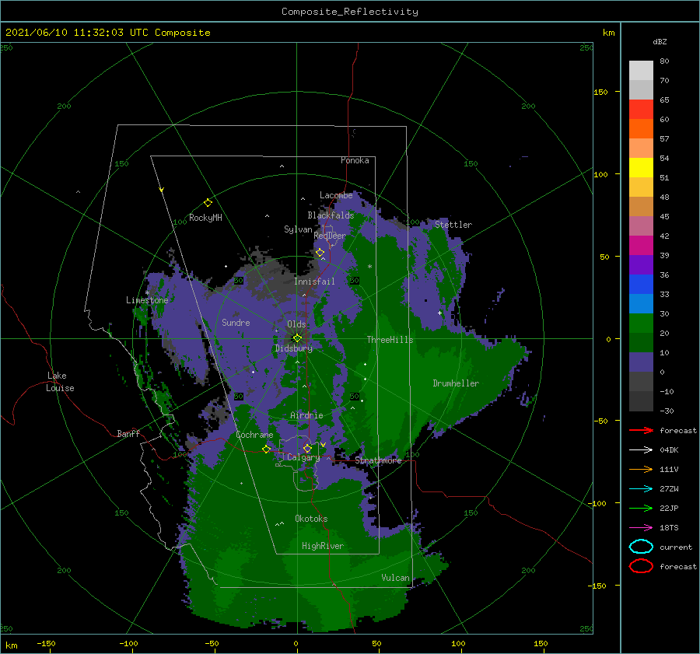The image size is (700, 654).
Task: Click the Lake Louise label
Action: click(60, 382)
